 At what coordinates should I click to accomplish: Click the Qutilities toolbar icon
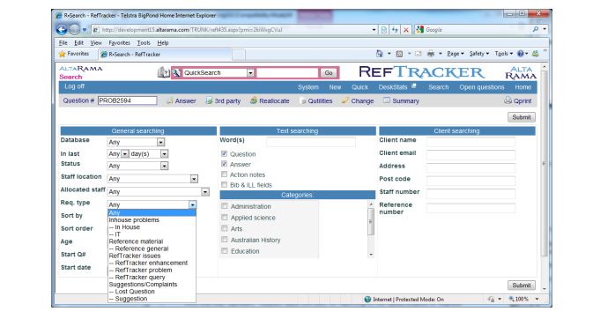click(x=303, y=101)
